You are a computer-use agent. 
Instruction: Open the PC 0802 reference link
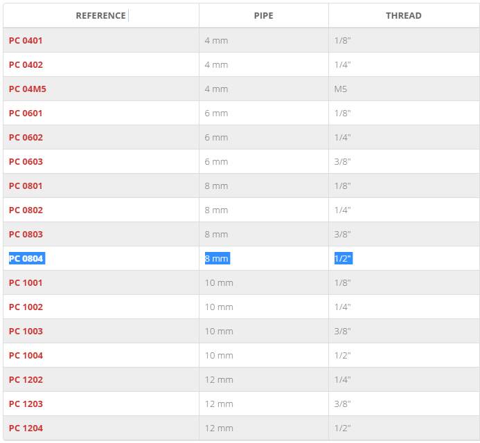tap(26, 210)
